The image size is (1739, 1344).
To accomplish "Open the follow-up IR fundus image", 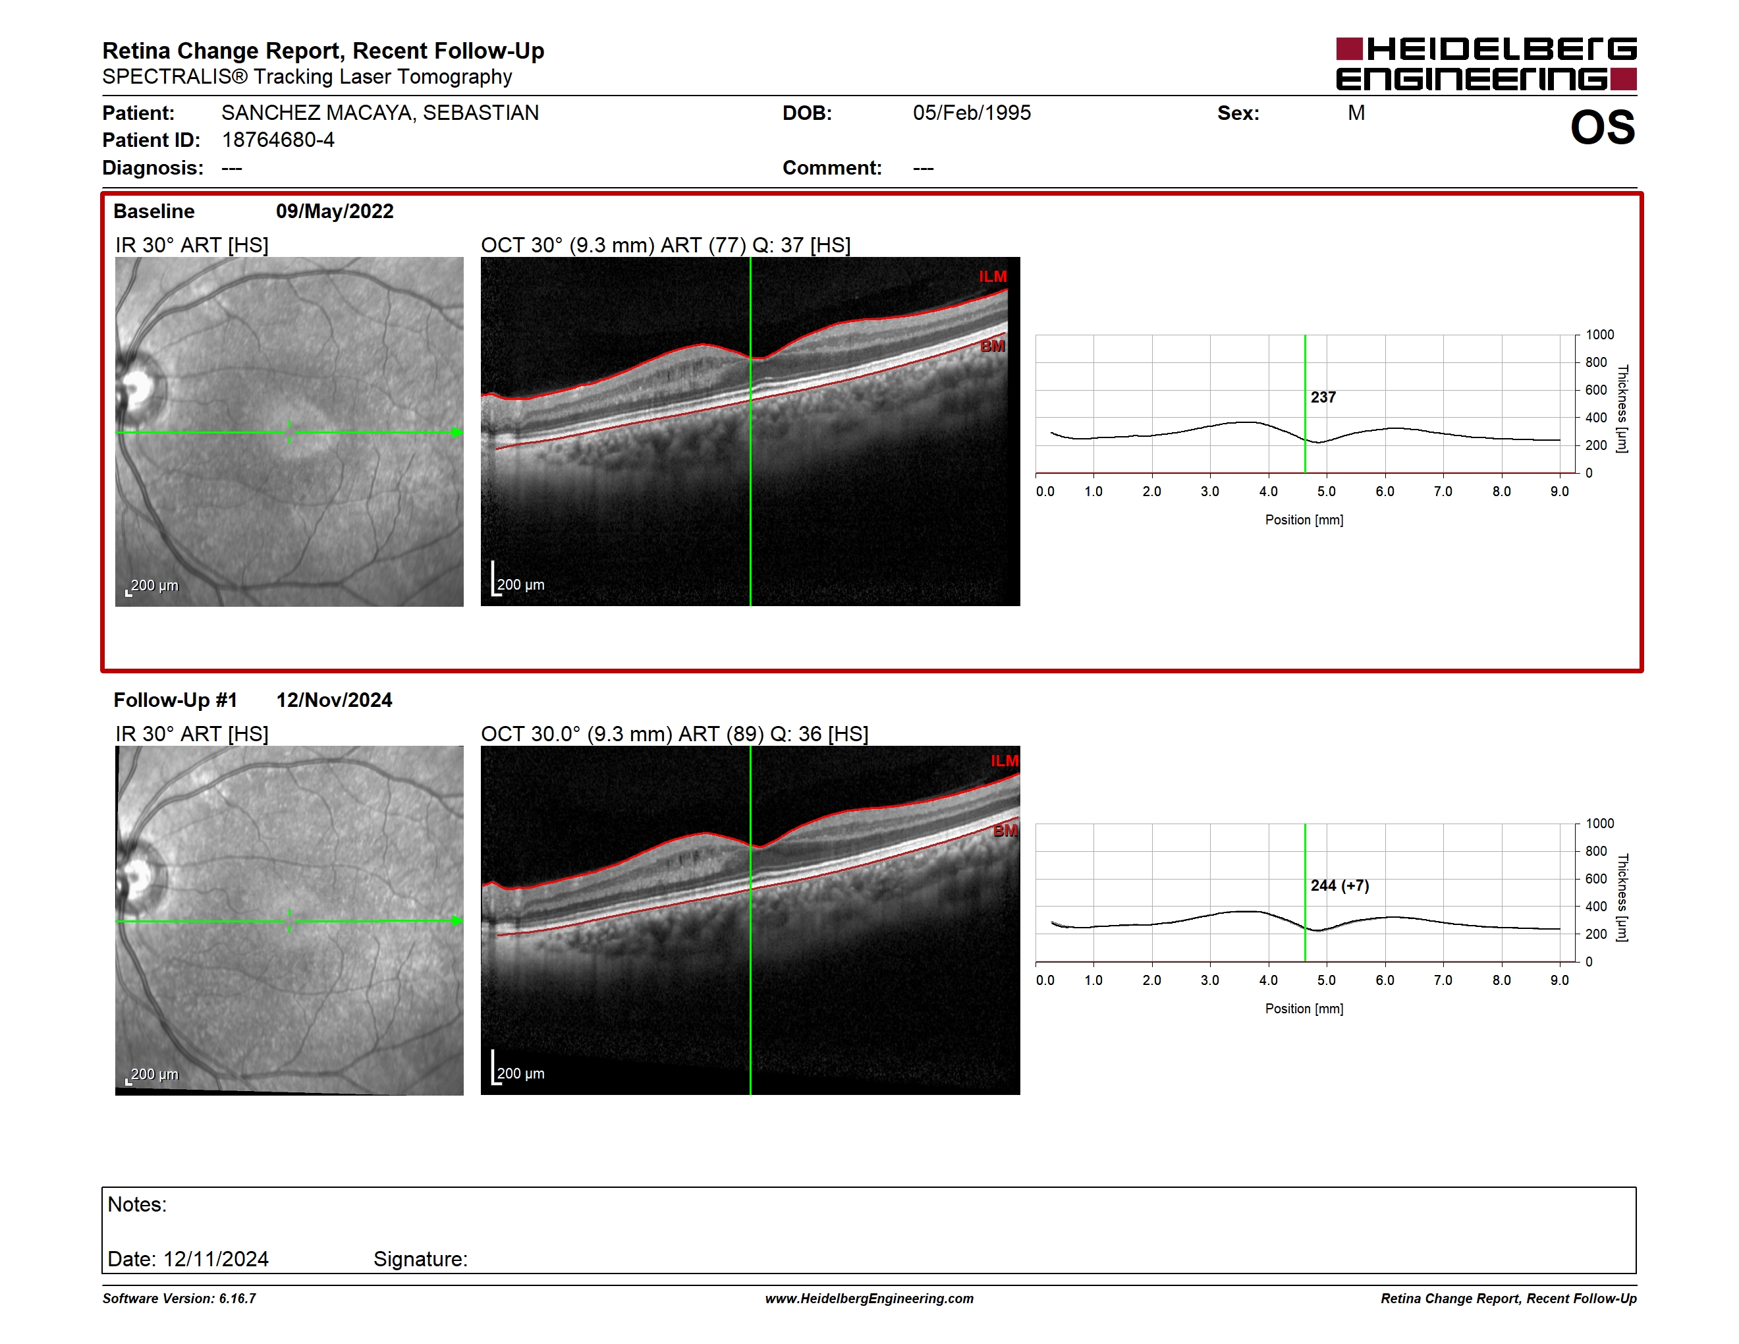I will click(289, 920).
